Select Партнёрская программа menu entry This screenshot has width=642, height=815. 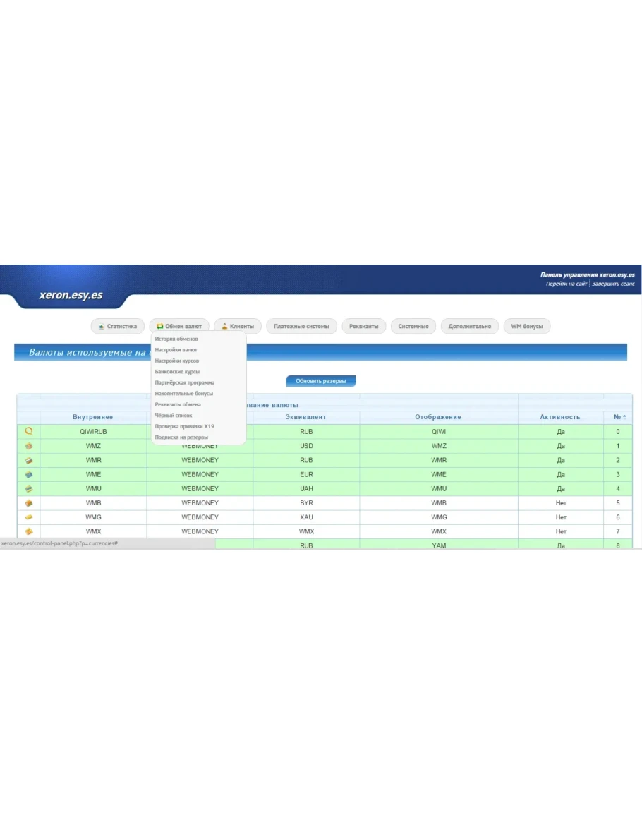(185, 382)
